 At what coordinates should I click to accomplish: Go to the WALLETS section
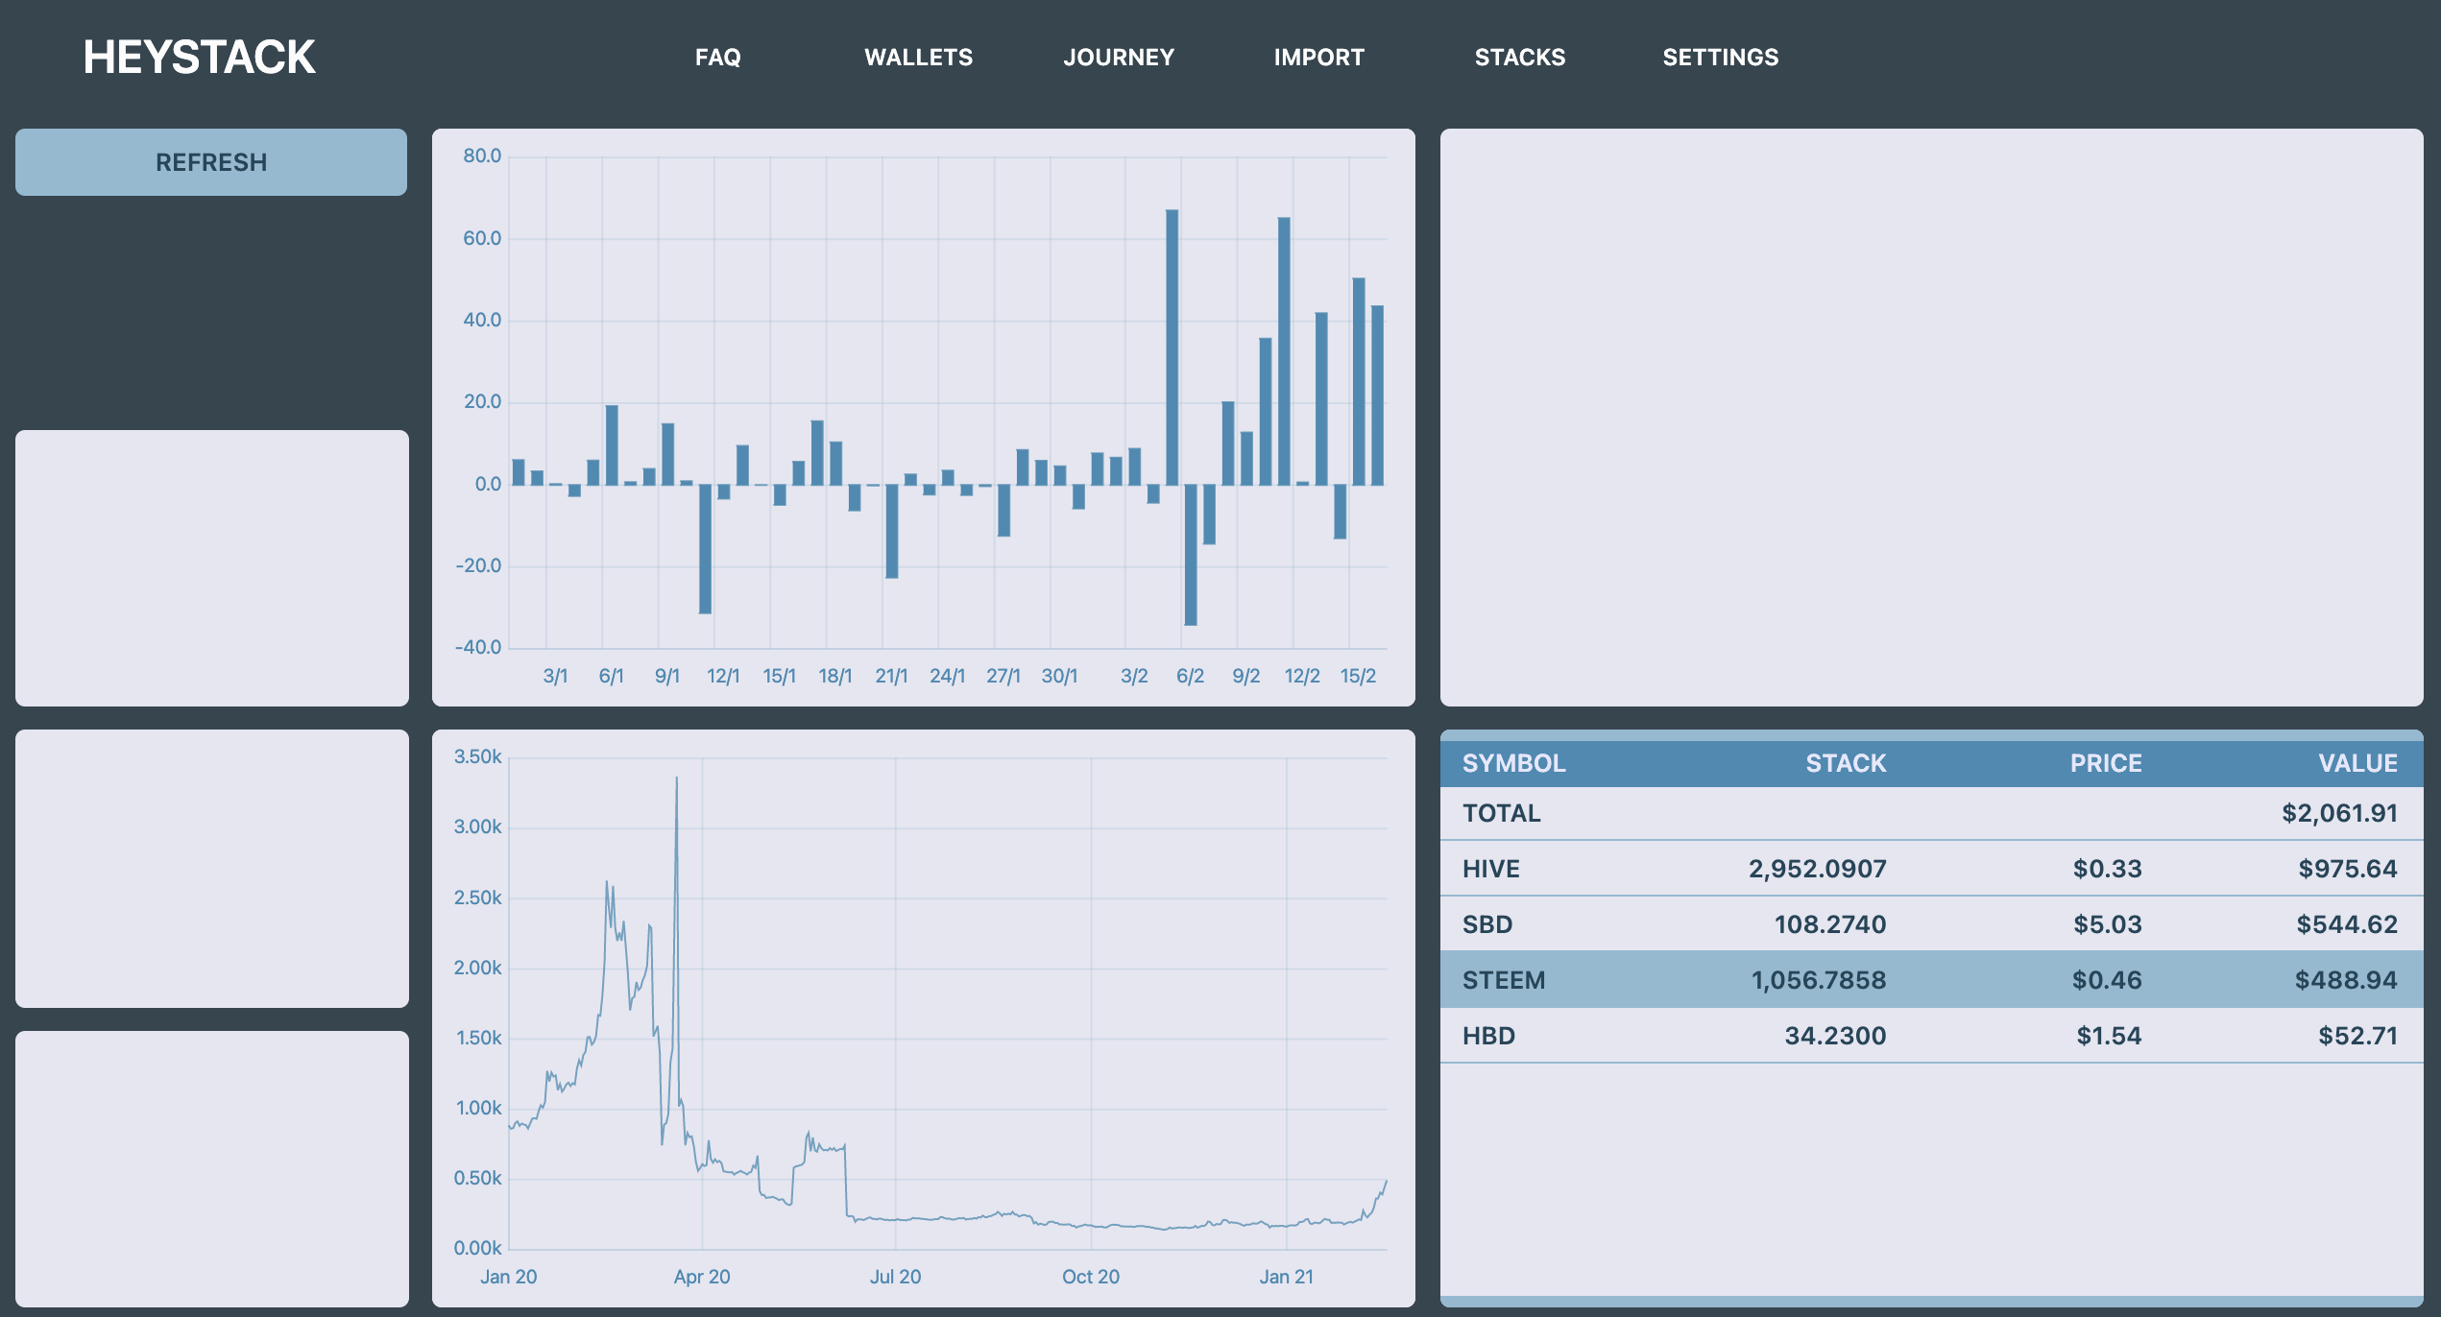click(918, 58)
